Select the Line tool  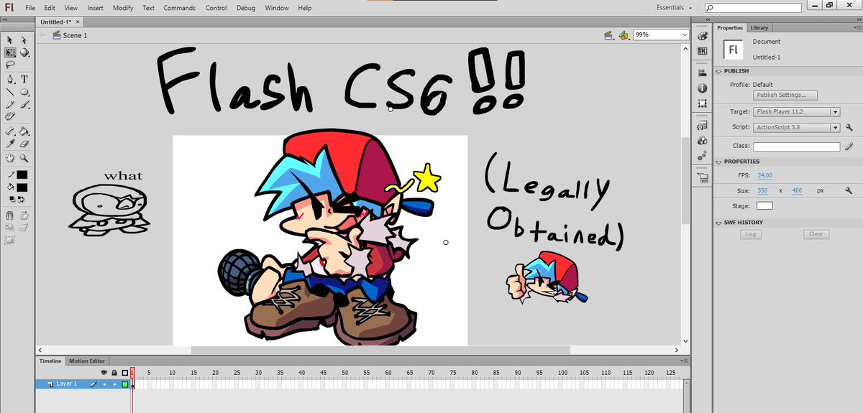click(x=10, y=92)
